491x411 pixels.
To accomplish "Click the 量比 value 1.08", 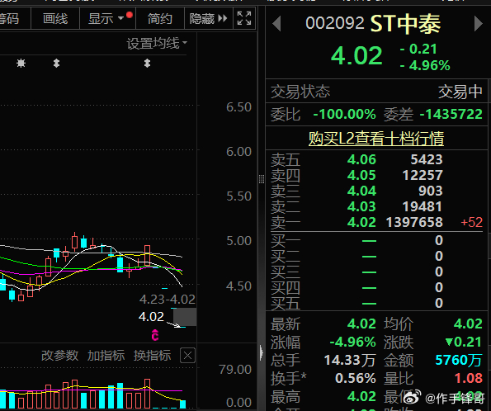I will click(x=469, y=379).
